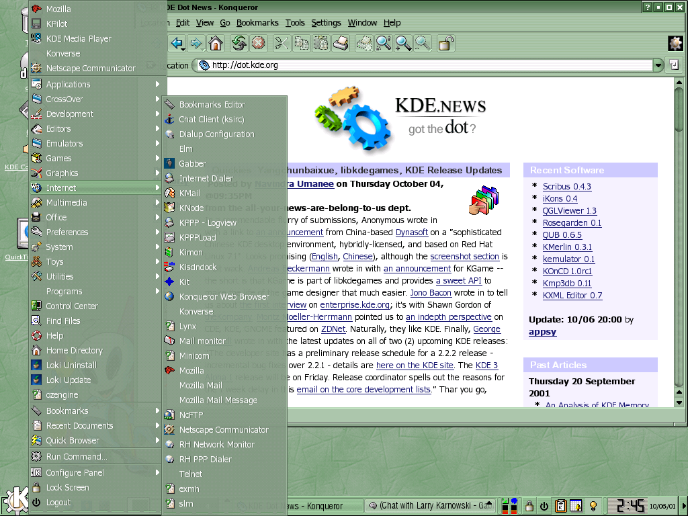Expand the Graphics submenu

95,173
